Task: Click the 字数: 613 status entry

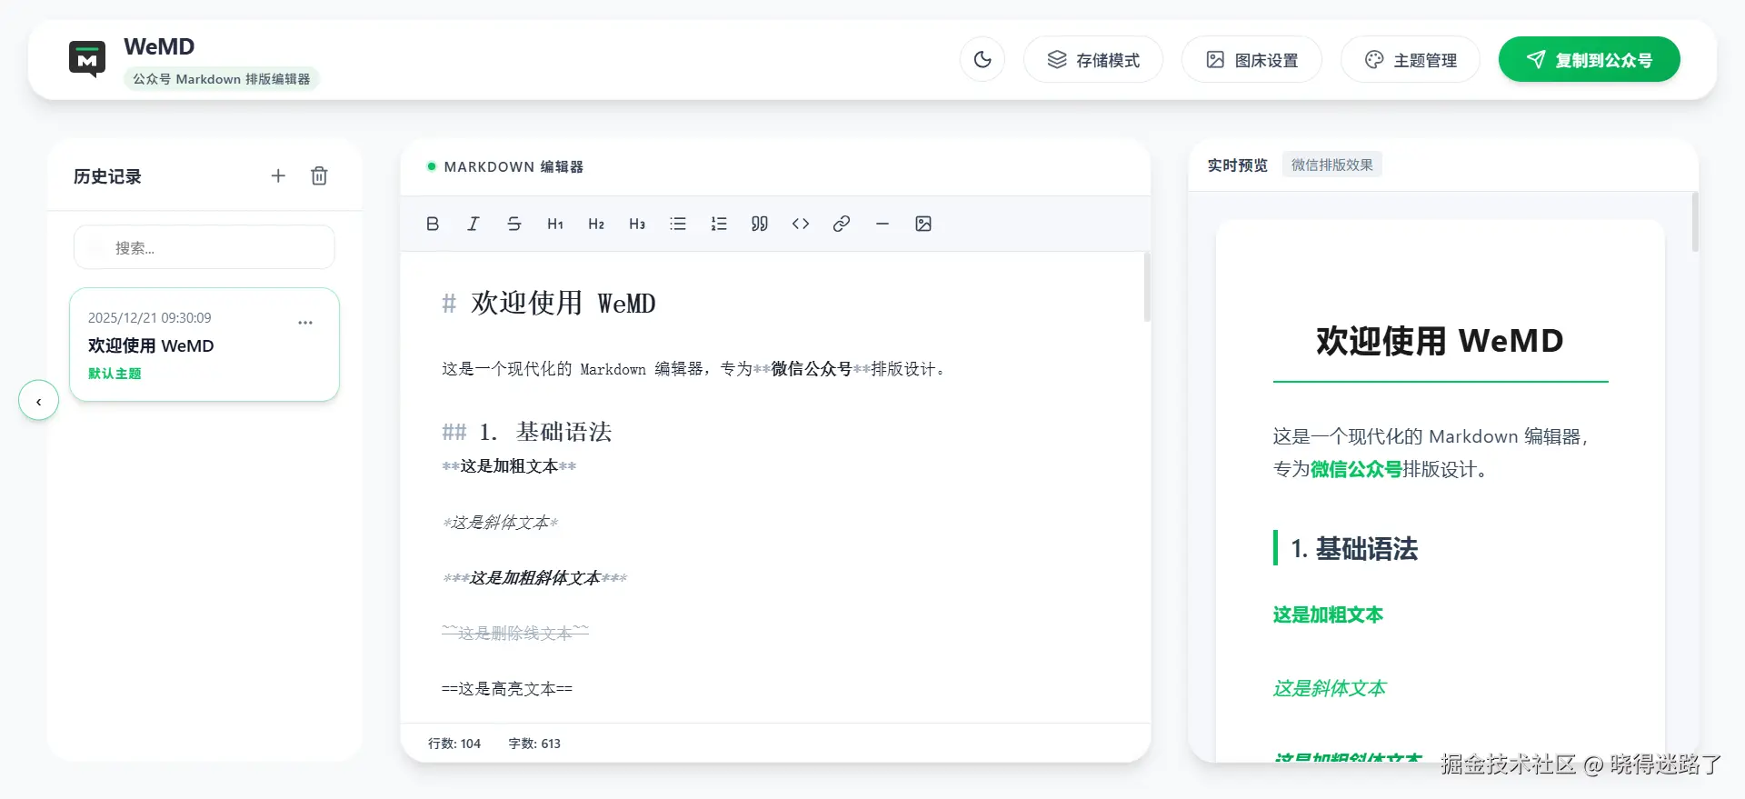Action: click(534, 744)
